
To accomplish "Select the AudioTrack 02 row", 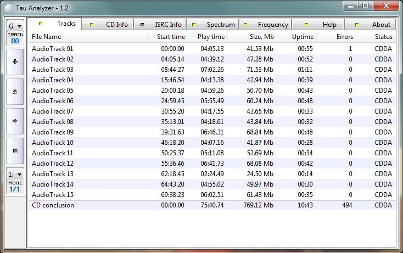I will click(x=212, y=59).
